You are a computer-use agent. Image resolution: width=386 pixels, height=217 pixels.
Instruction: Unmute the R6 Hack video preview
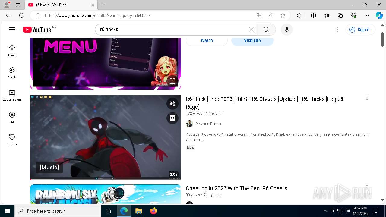pos(172,104)
